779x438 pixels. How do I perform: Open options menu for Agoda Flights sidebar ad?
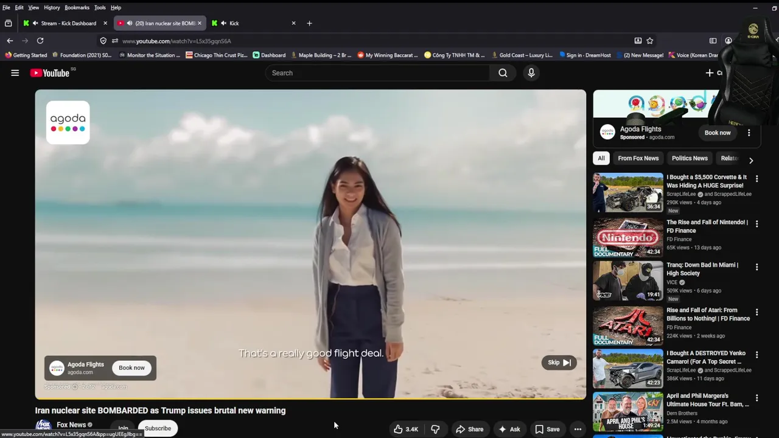(x=749, y=133)
